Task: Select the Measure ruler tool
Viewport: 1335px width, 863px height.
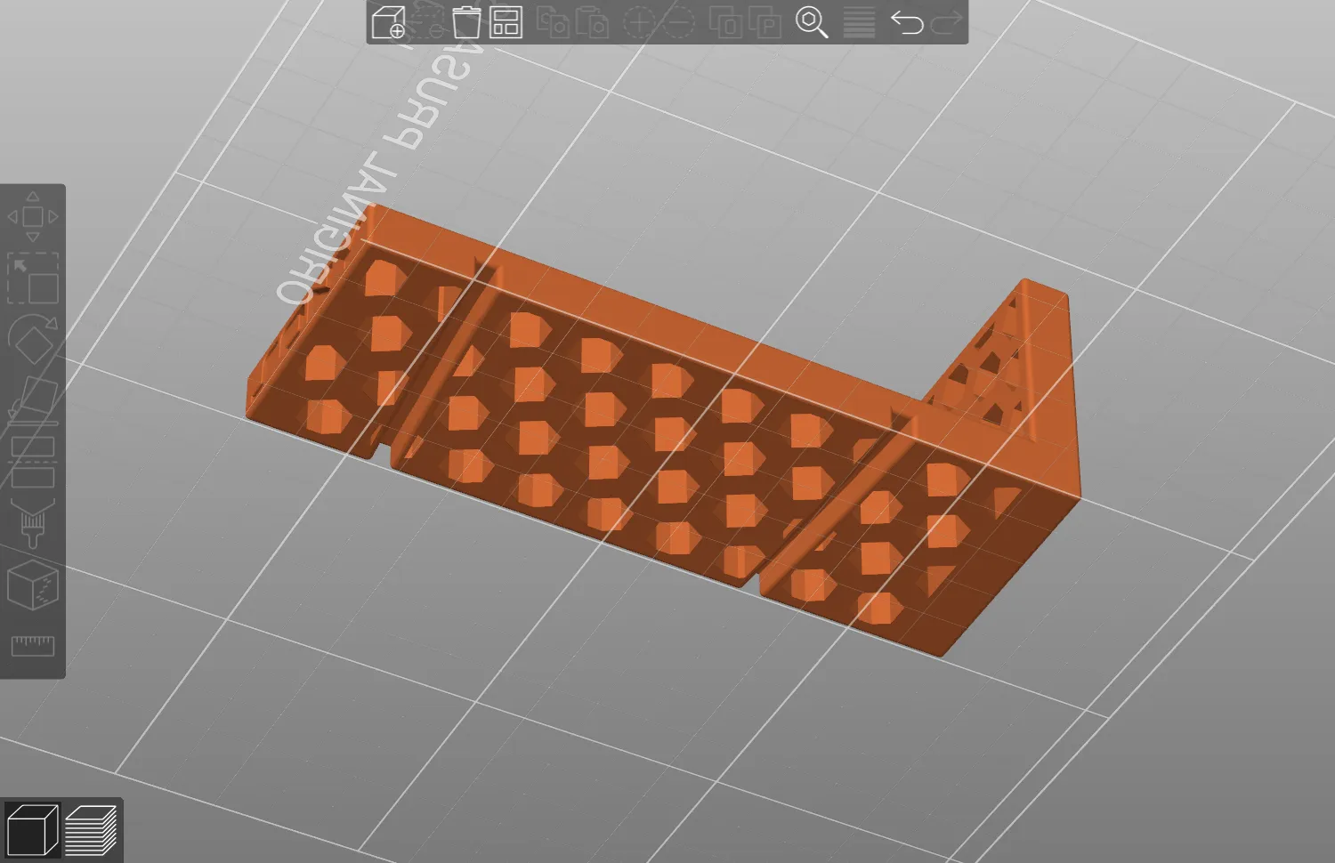Action: [33, 645]
